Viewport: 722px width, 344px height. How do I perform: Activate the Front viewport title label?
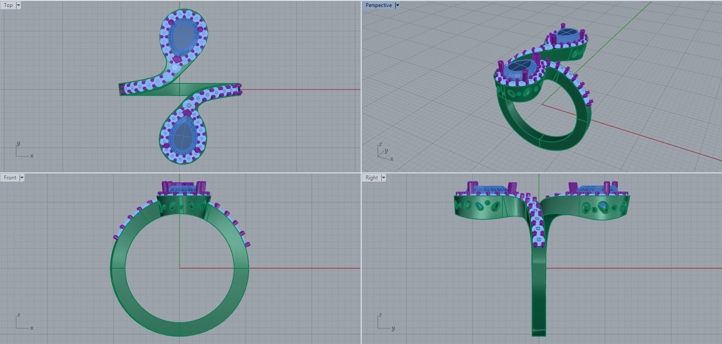click(x=10, y=178)
